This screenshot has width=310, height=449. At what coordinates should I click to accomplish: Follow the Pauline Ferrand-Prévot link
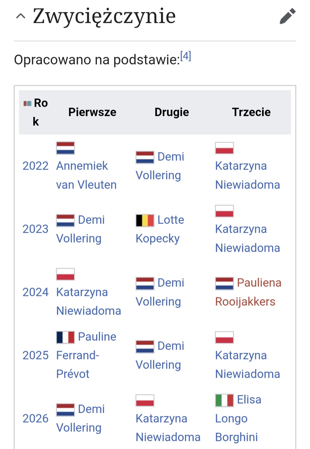coord(86,355)
